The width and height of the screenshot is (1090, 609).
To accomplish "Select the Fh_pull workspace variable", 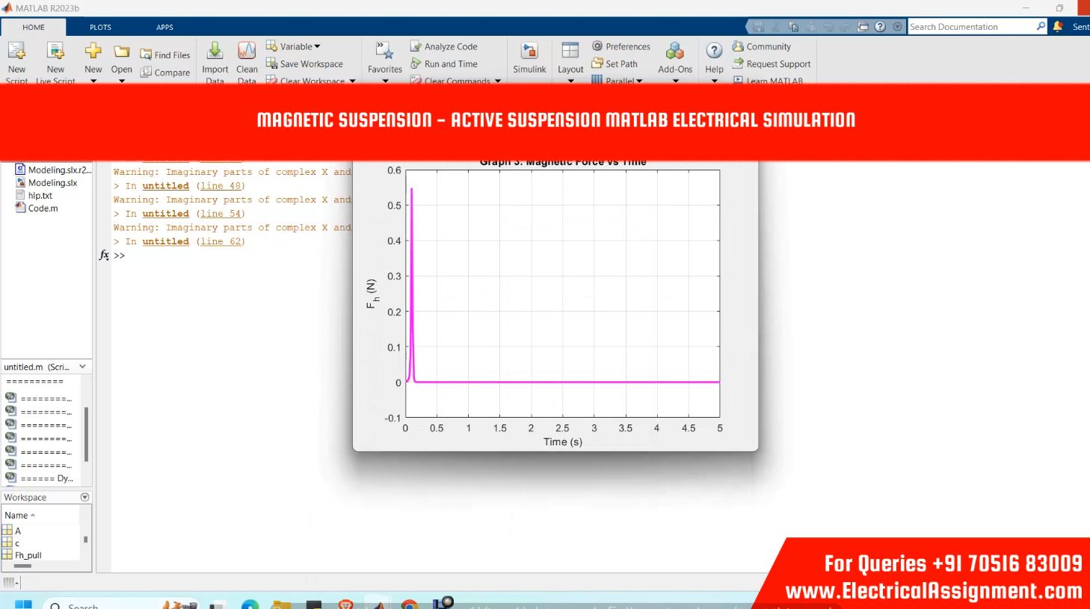I will 28,555.
